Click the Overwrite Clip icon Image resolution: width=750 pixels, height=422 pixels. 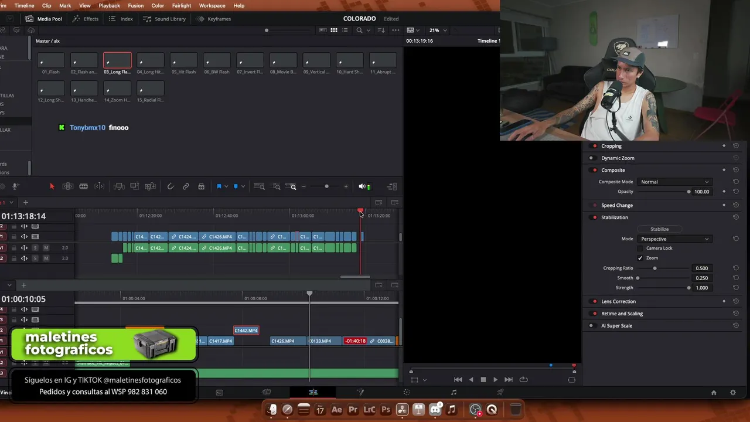click(x=134, y=186)
